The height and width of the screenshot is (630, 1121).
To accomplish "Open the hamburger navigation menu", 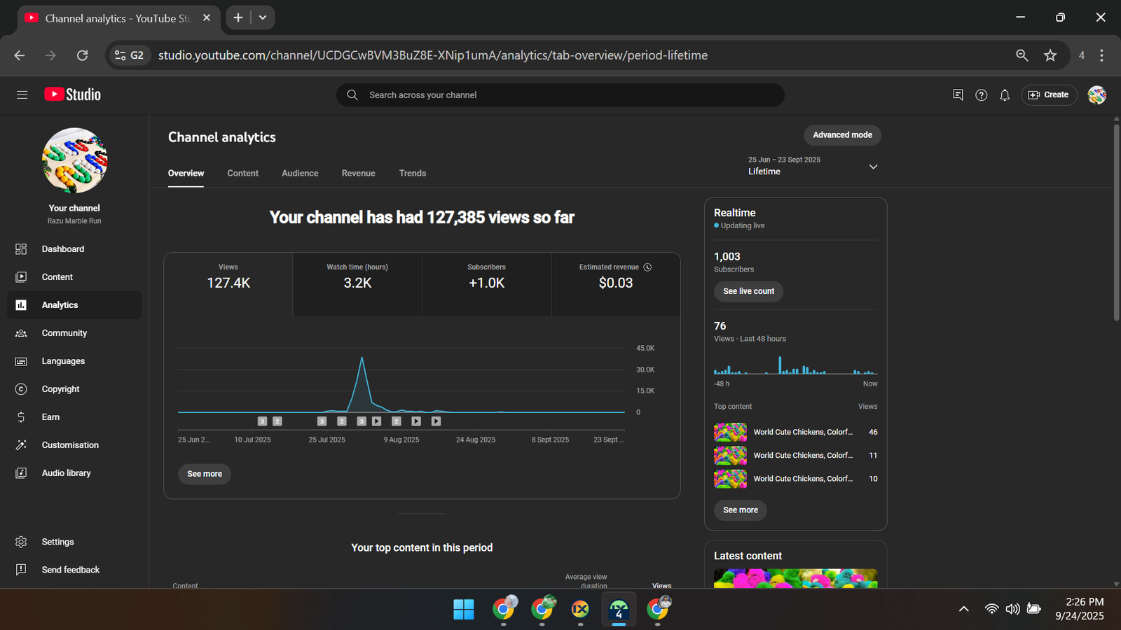I will [x=22, y=94].
